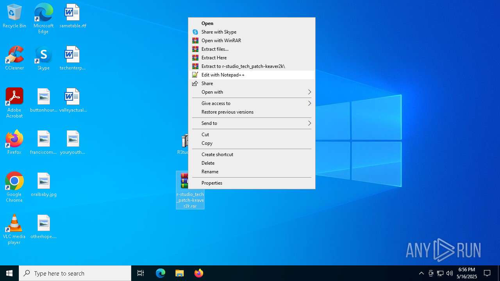
Task: Select the franciscom... image file
Action: (43, 143)
